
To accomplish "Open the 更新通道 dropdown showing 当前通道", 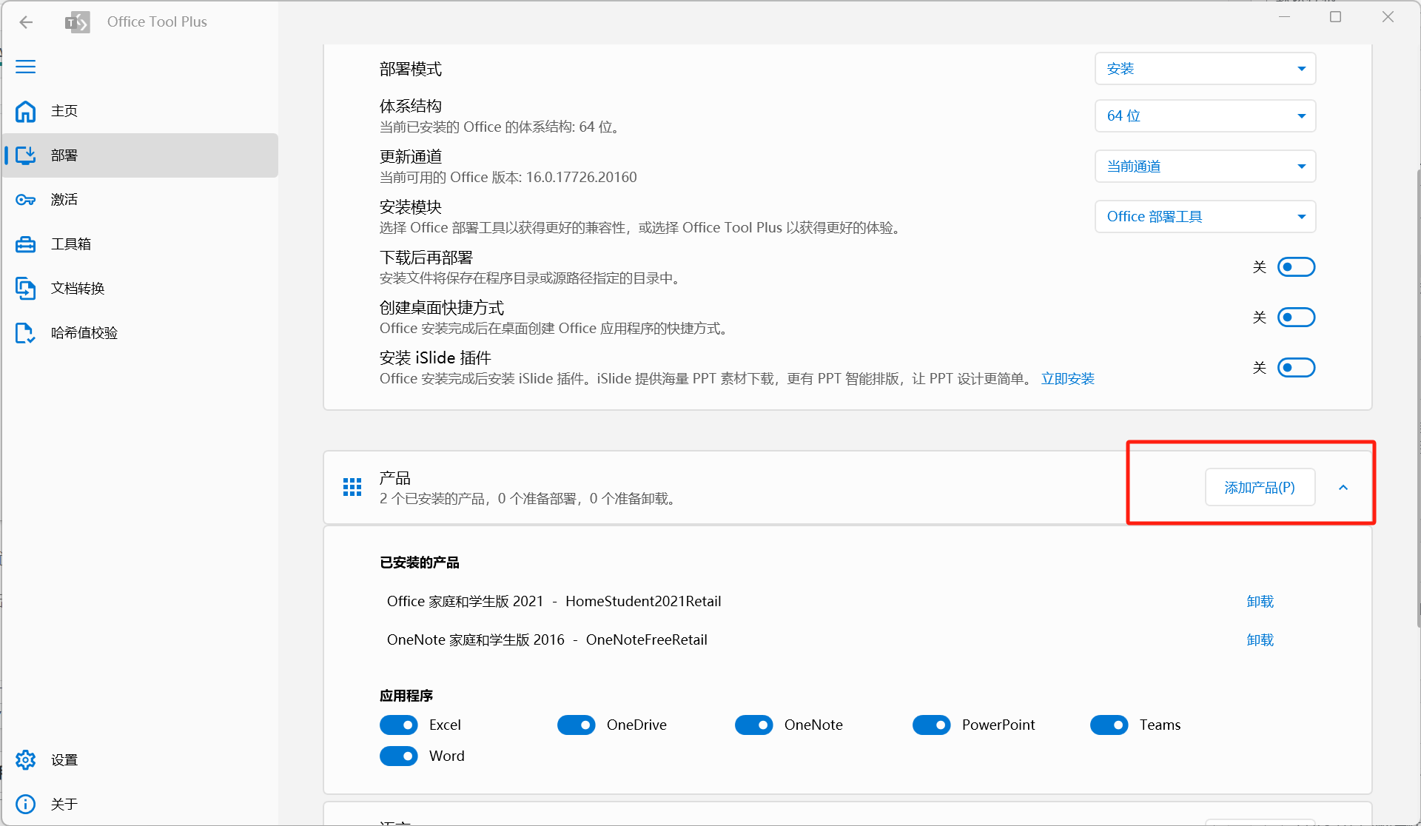I will point(1205,167).
